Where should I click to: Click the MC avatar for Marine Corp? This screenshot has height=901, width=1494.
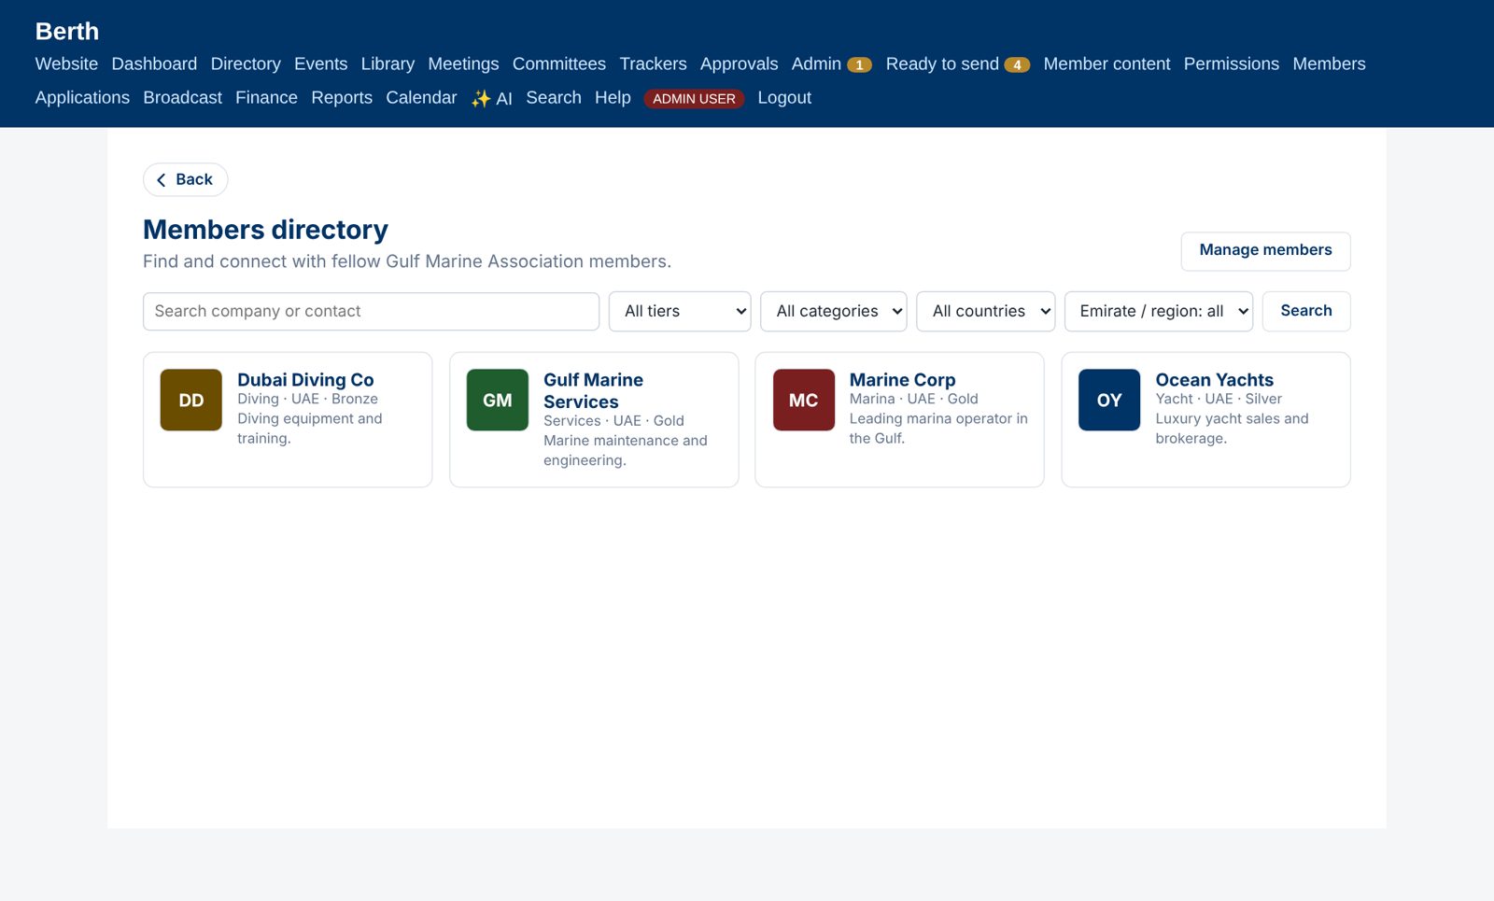coord(803,400)
